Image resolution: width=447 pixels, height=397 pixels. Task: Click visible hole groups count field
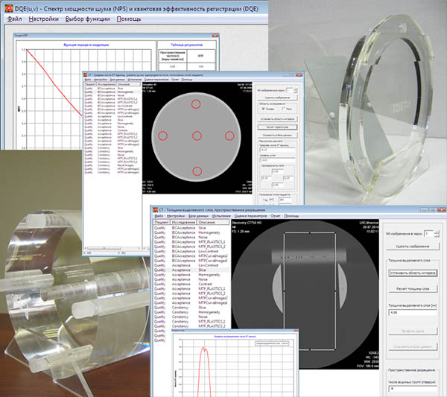[x=413, y=389]
